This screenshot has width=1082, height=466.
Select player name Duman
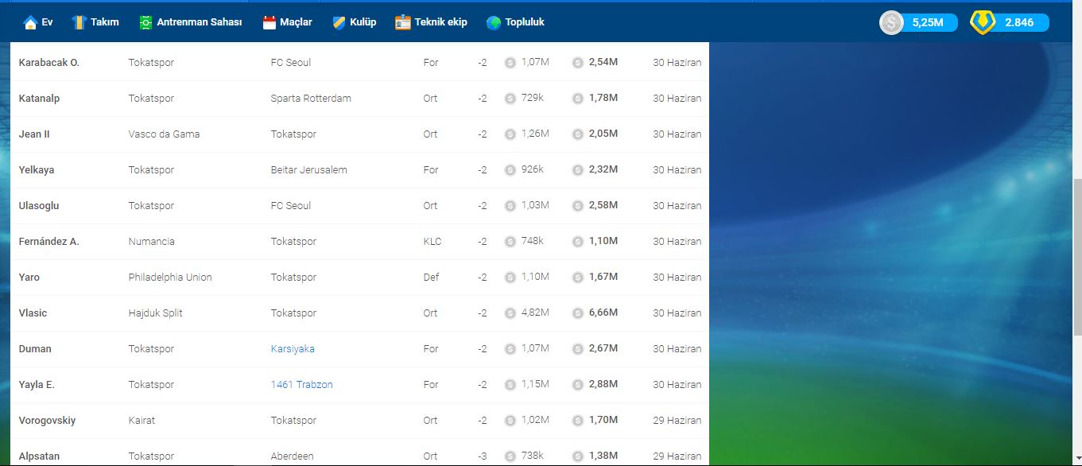[35, 348]
